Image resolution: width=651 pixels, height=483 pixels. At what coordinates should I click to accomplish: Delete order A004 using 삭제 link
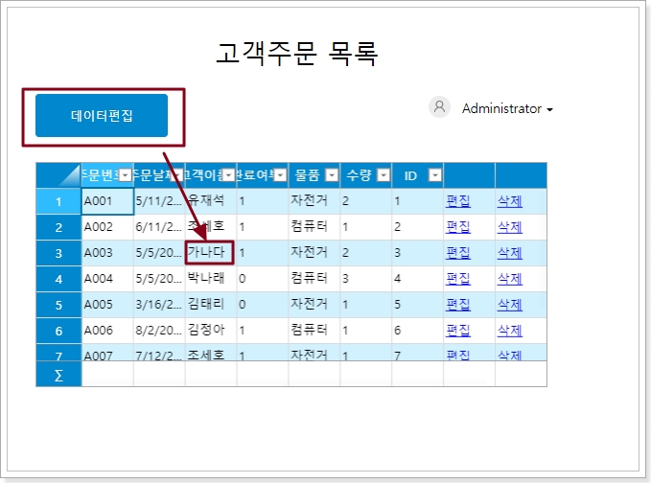pos(510,279)
